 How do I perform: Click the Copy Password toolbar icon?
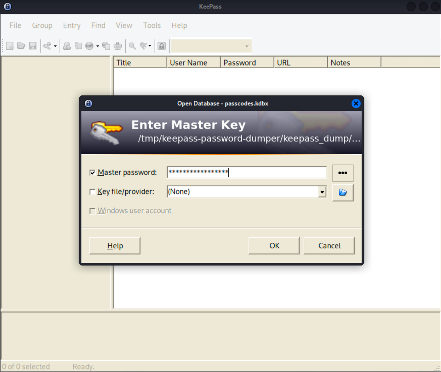(78, 46)
